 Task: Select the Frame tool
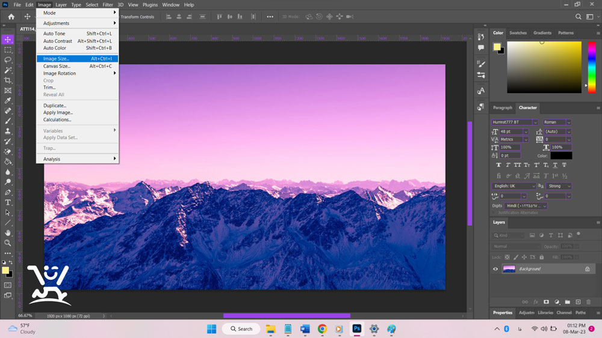click(8, 90)
